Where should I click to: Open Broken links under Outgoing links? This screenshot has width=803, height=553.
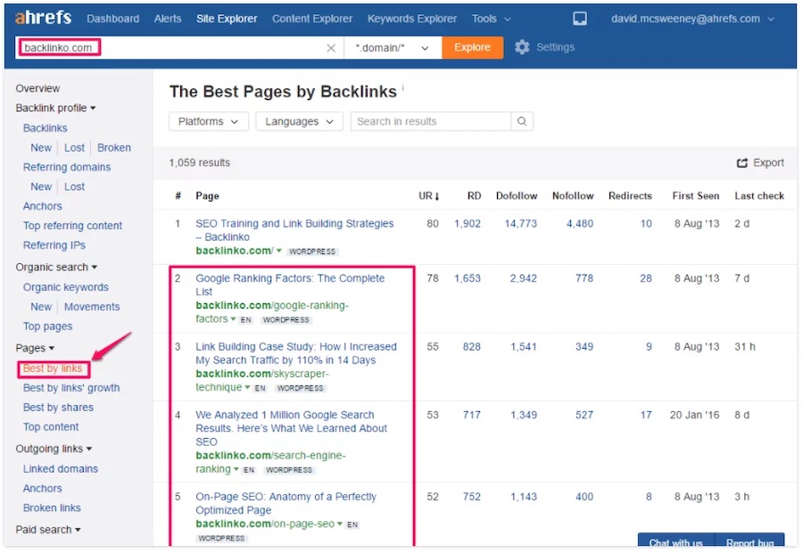coord(52,508)
